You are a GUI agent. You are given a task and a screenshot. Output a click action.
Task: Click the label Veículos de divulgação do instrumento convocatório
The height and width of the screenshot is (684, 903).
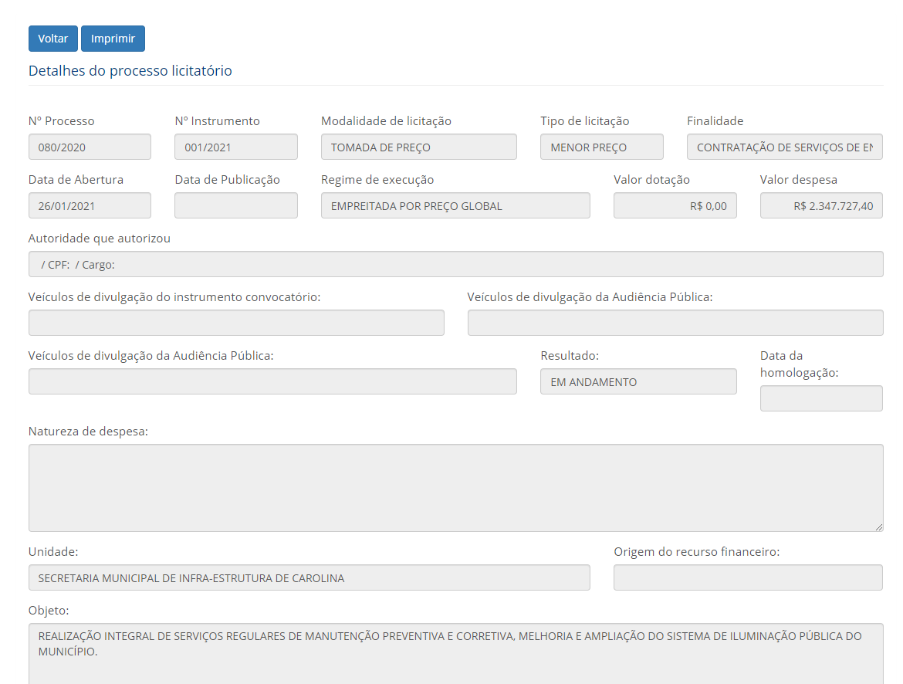pyautogui.click(x=174, y=297)
